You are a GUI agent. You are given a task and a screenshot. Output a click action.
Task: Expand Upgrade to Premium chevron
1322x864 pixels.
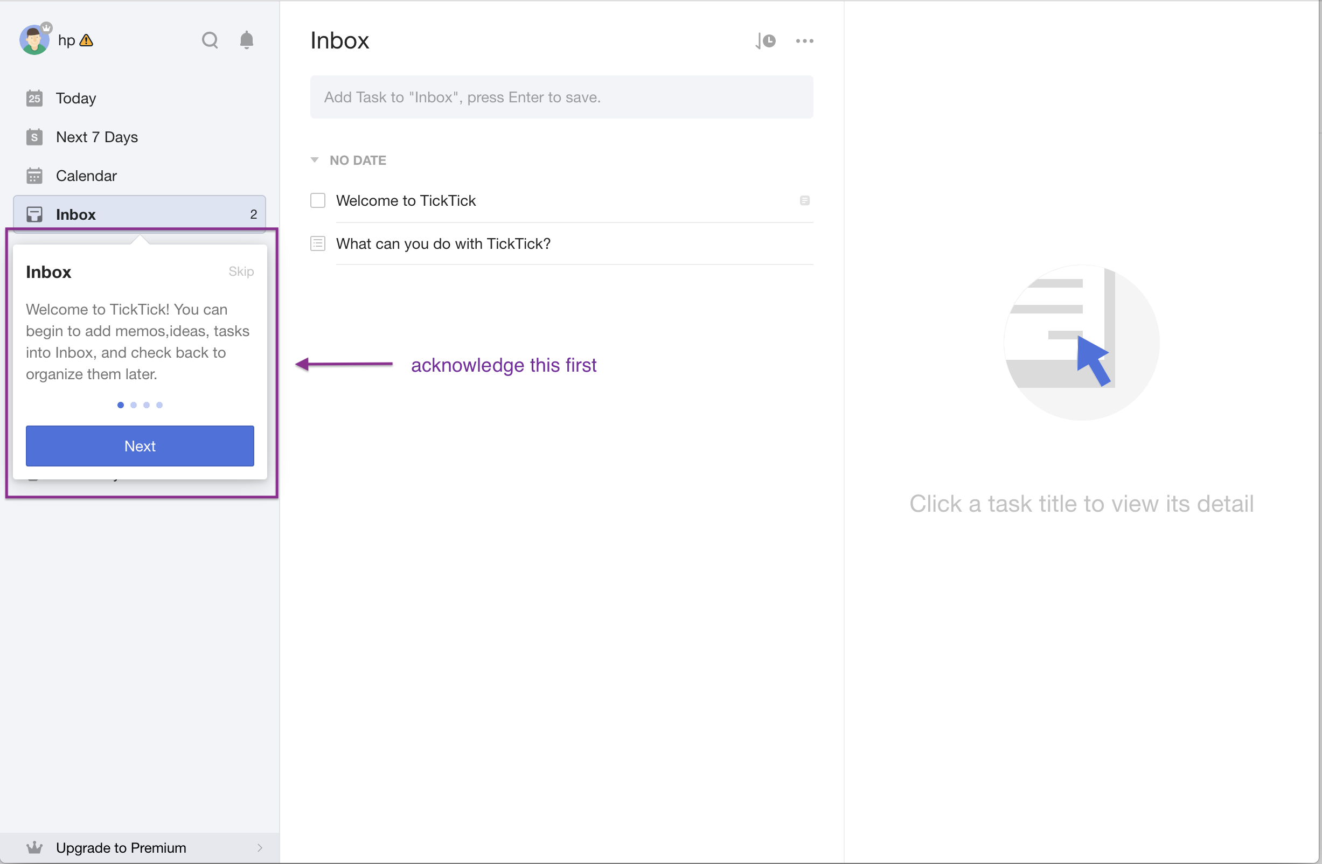coord(260,848)
